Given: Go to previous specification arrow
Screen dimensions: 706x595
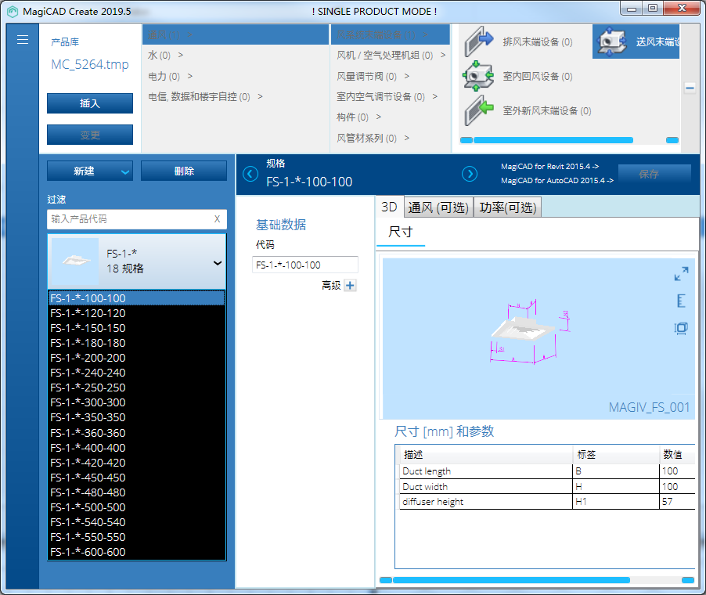Looking at the screenshot, I should point(250,174).
